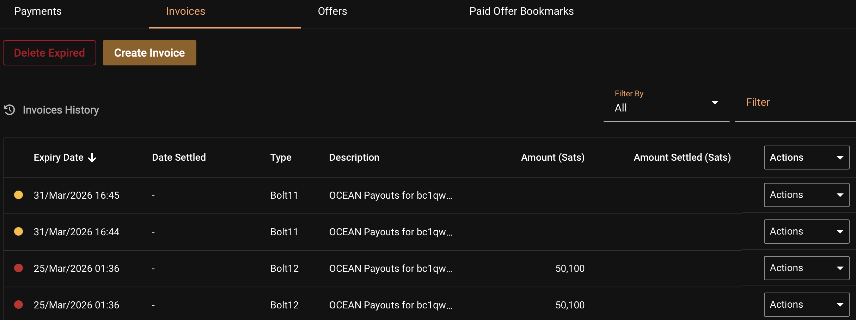Click the Invoices History clock icon
This screenshot has width=856, height=320.
pyautogui.click(x=10, y=110)
